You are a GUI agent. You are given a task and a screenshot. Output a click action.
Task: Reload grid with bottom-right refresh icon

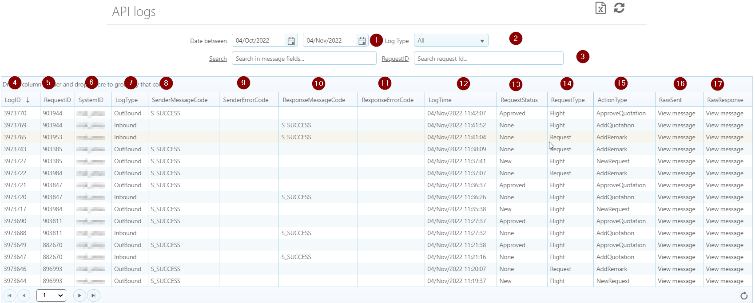(x=744, y=296)
